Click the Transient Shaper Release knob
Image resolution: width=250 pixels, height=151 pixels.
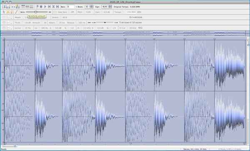point(77,23)
